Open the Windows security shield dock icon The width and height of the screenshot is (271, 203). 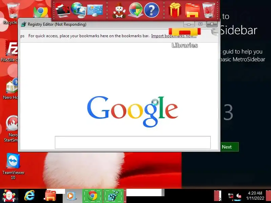(136, 10)
